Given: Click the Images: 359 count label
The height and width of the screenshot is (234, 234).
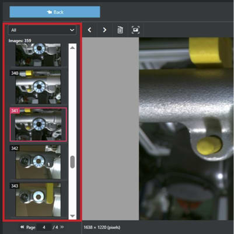Looking at the screenshot, I should (20, 41).
